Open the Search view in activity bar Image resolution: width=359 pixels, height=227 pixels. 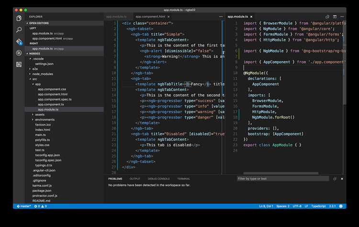click(19, 30)
